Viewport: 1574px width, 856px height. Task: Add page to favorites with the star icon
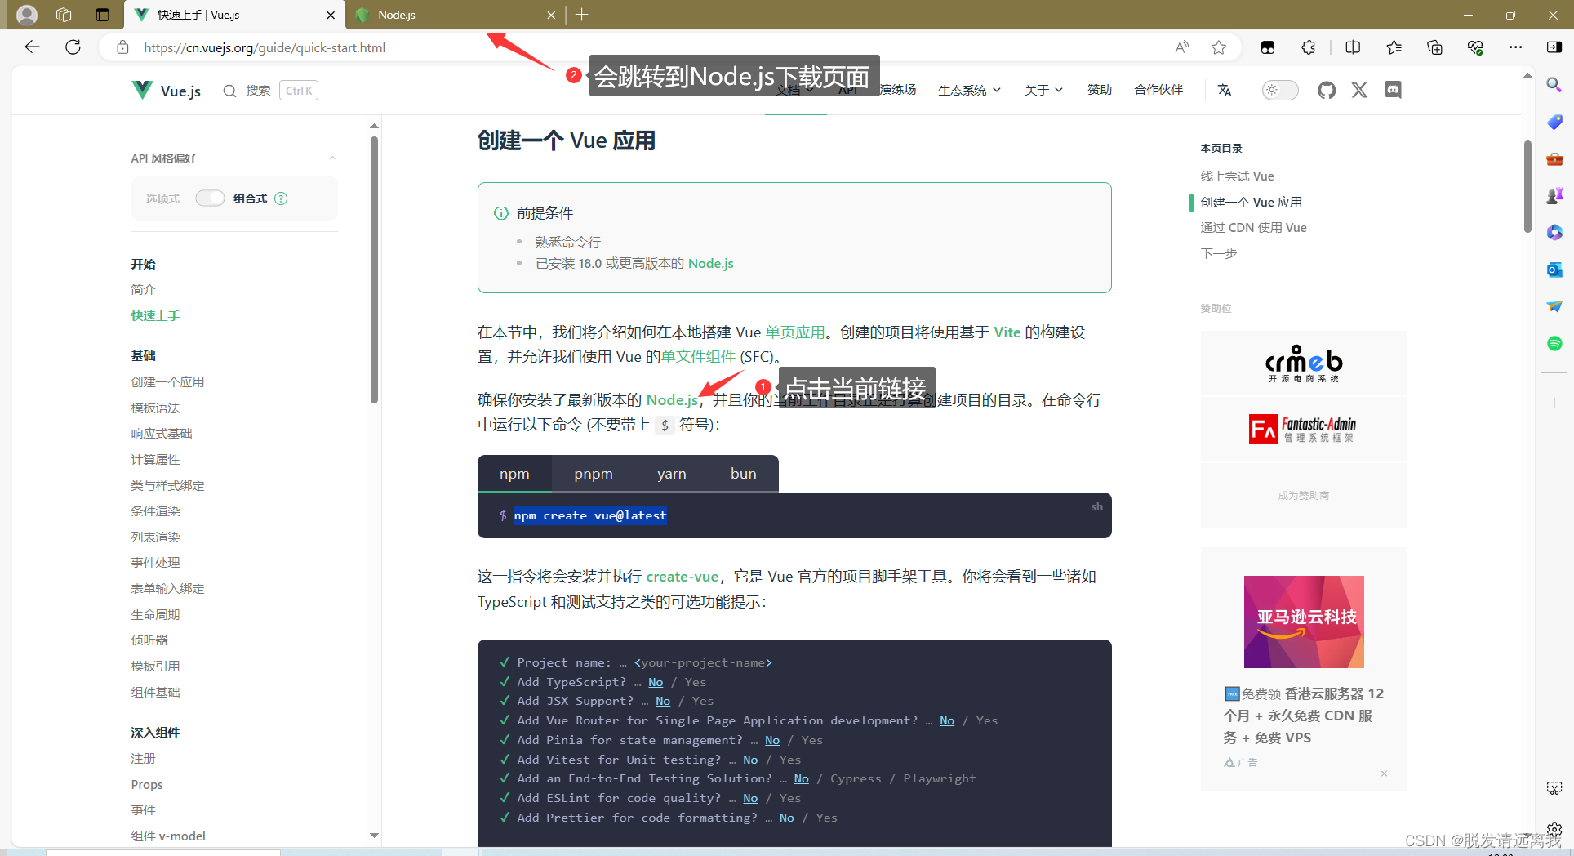click(x=1219, y=47)
